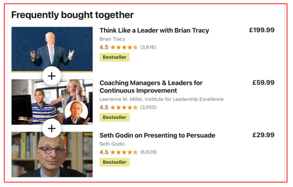Click star rating for Coaching Managers course
Image resolution: width=293 pixels, height=187 pixels.
[x=124, y=107]
